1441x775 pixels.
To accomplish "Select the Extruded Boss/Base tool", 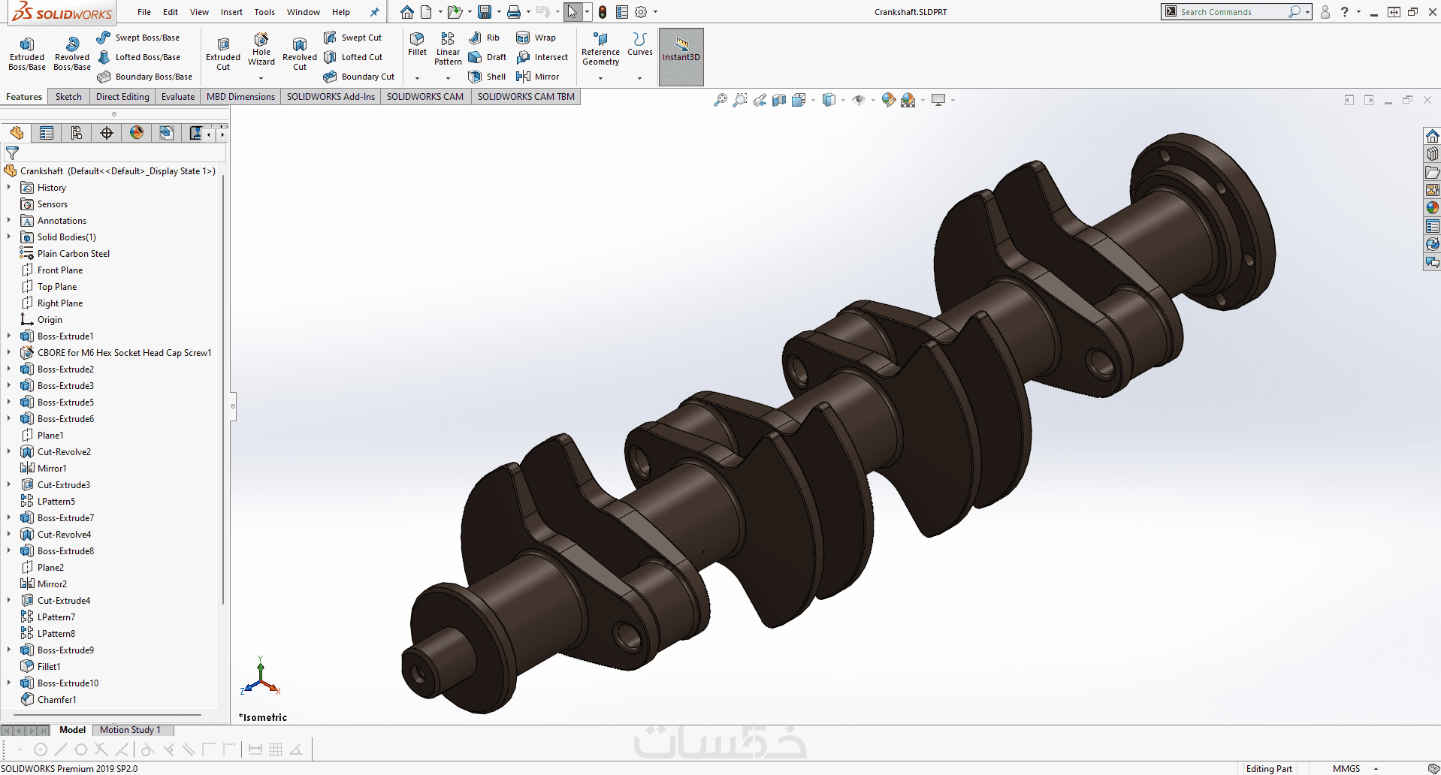I will coord(27,54).
